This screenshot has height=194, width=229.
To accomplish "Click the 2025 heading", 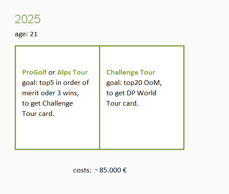I will point(28,19).
